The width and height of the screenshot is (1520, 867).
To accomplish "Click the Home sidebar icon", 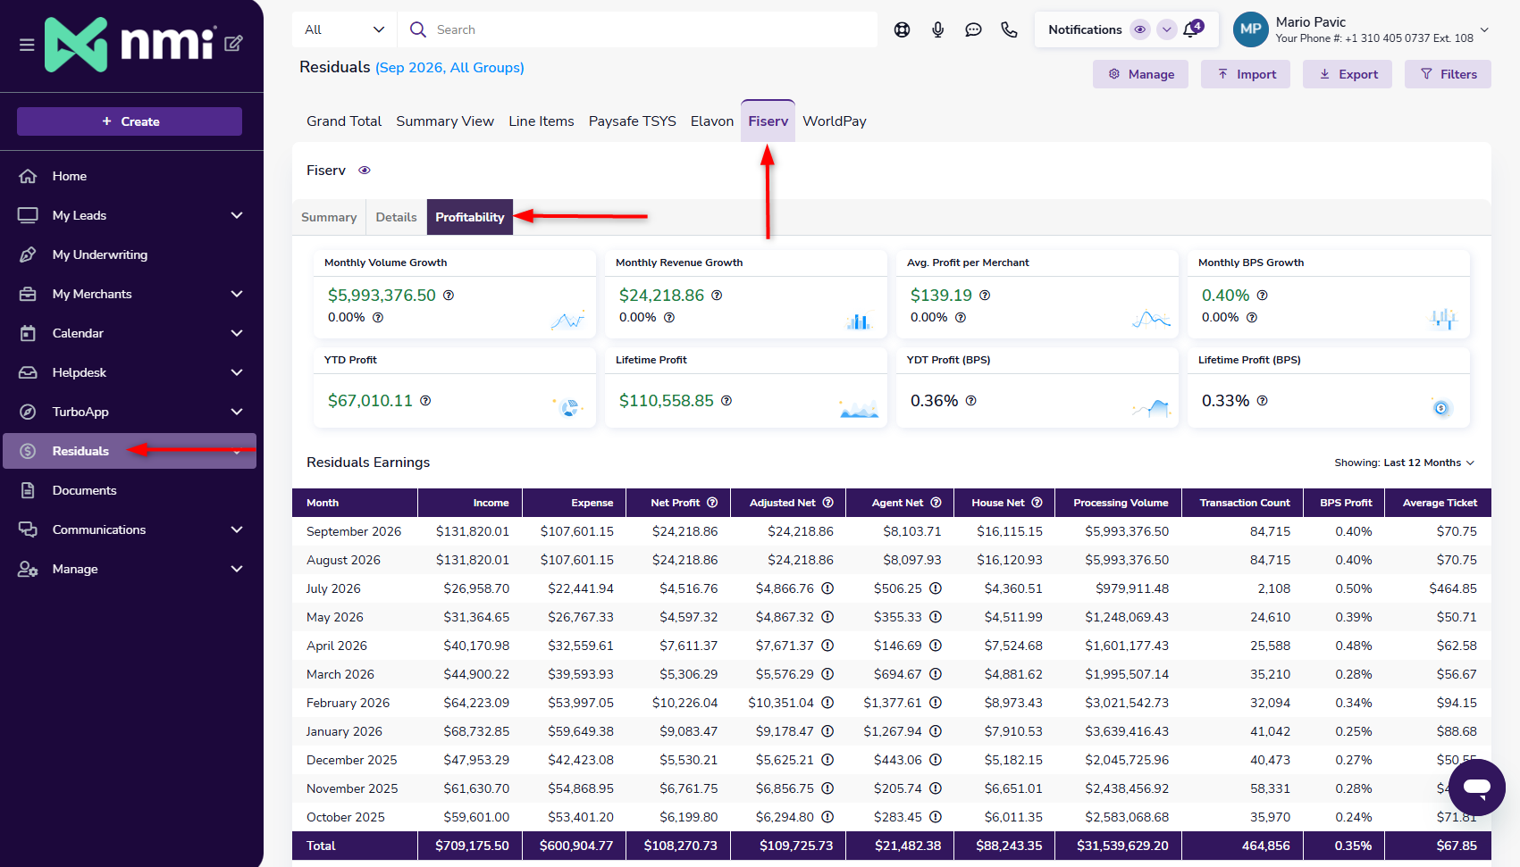I will click(x=29, y=176).
